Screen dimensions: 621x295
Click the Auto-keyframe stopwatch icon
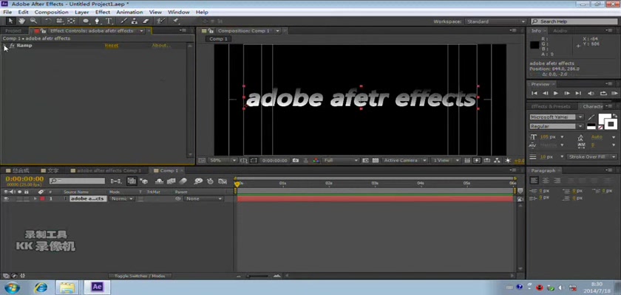210,181
